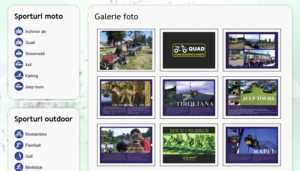The height and width of the screenshot is (171, 300).
Task: Open the Golf link
Action: [29, 156]
